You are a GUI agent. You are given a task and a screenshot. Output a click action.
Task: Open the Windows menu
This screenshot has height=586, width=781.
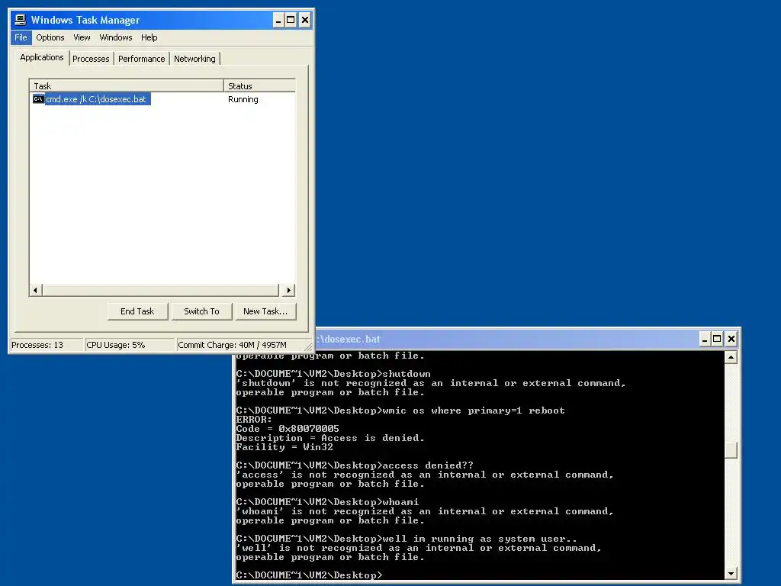point(116,37)
